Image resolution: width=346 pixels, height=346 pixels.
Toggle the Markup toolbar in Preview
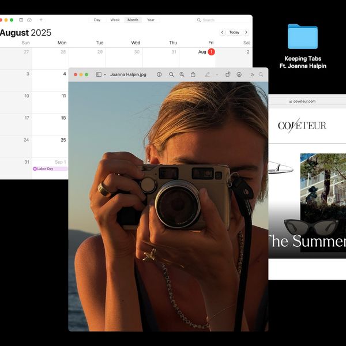[239, 74]
